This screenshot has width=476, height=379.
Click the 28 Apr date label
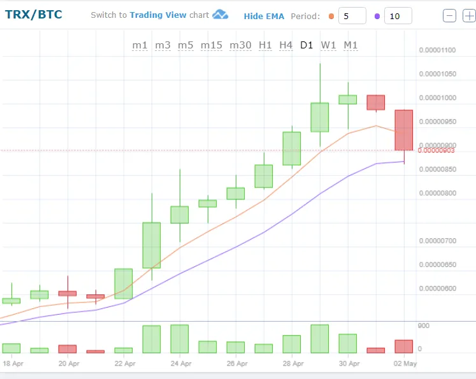point(293,364)
